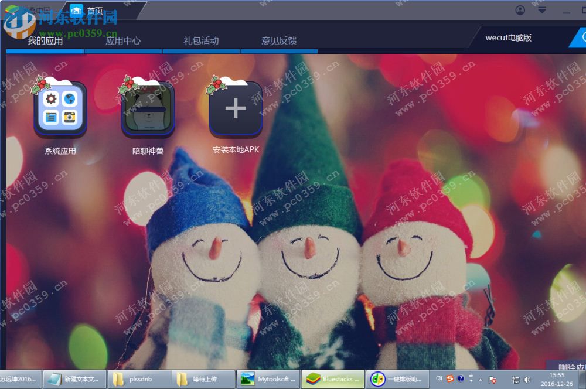
Task: Launch the 陪聊神兽 app icon
Action: (x=148, y=109)
